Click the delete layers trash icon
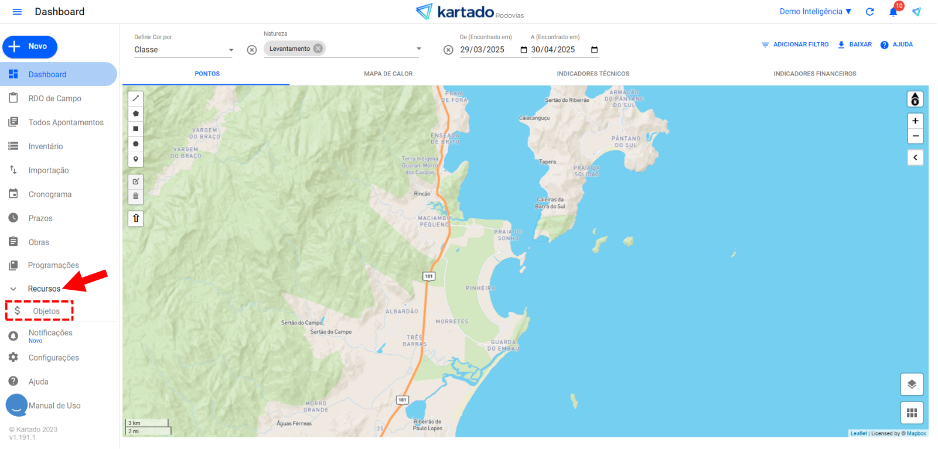 pyautogui.click(x=136, y=197)
